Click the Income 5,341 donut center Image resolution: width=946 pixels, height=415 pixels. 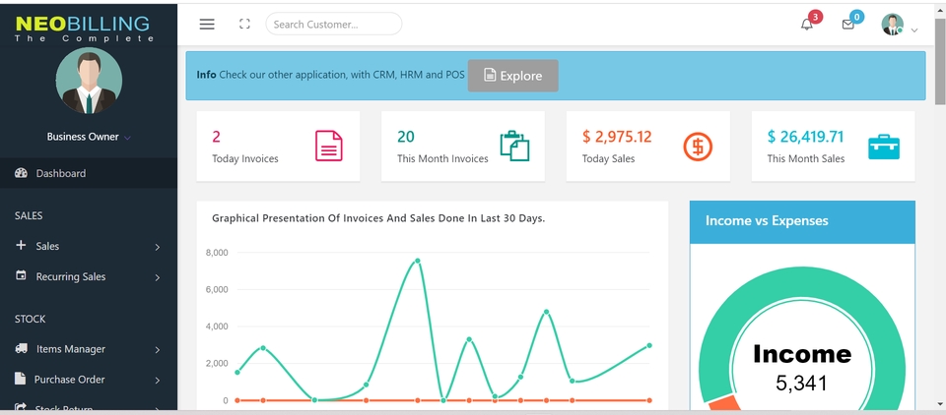tap(802, 367)
